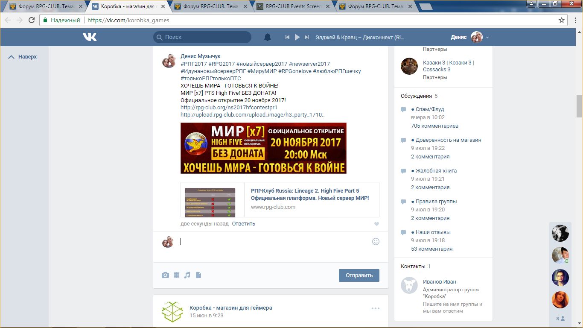The image size is (583, 328).
Task: Click the search field 'Поиск'
Action: 202,37
